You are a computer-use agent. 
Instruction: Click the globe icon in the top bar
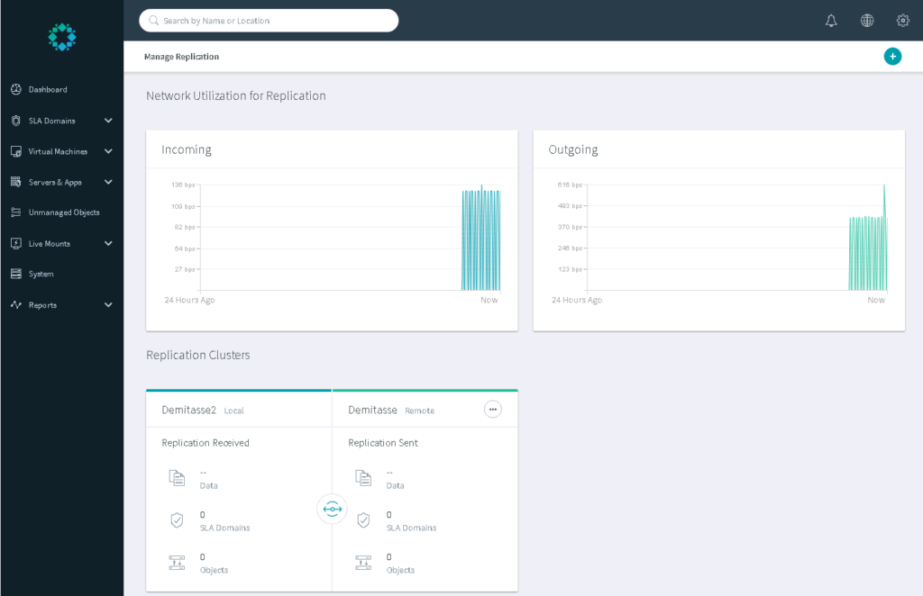(x=867, y=20)
